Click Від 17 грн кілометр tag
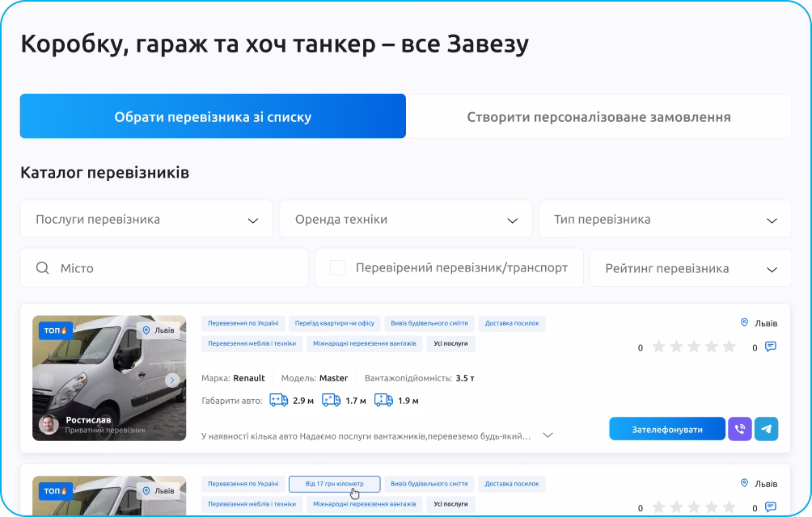 335,484
